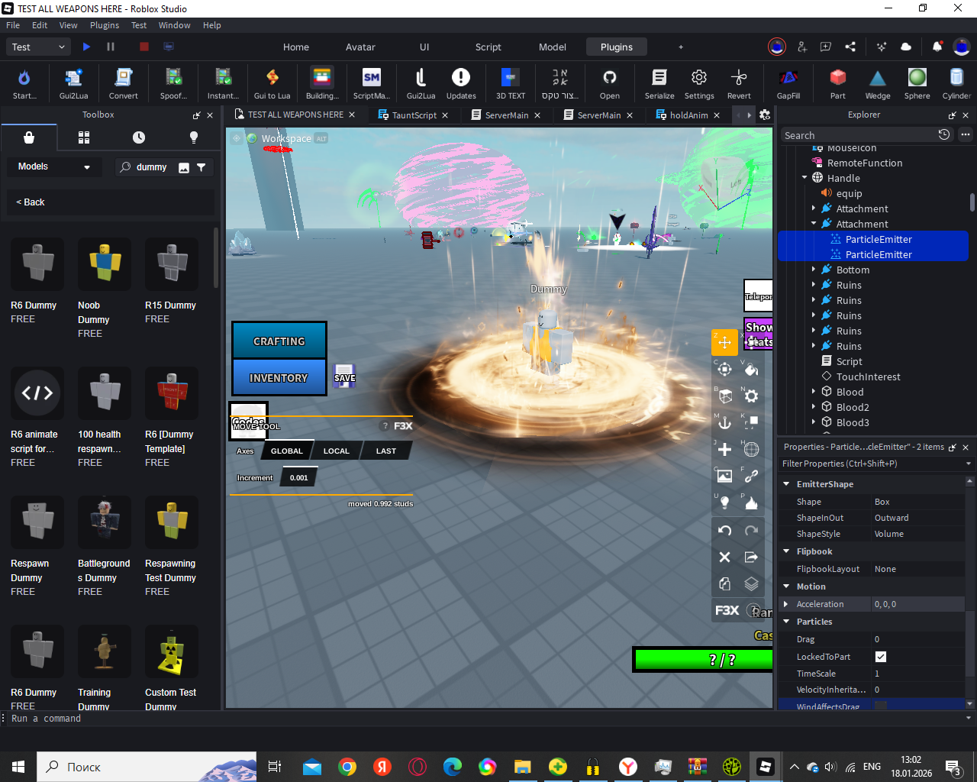Select the F3X Mesh globe tool
Screen dimensions: 977x782
[751, 449]
